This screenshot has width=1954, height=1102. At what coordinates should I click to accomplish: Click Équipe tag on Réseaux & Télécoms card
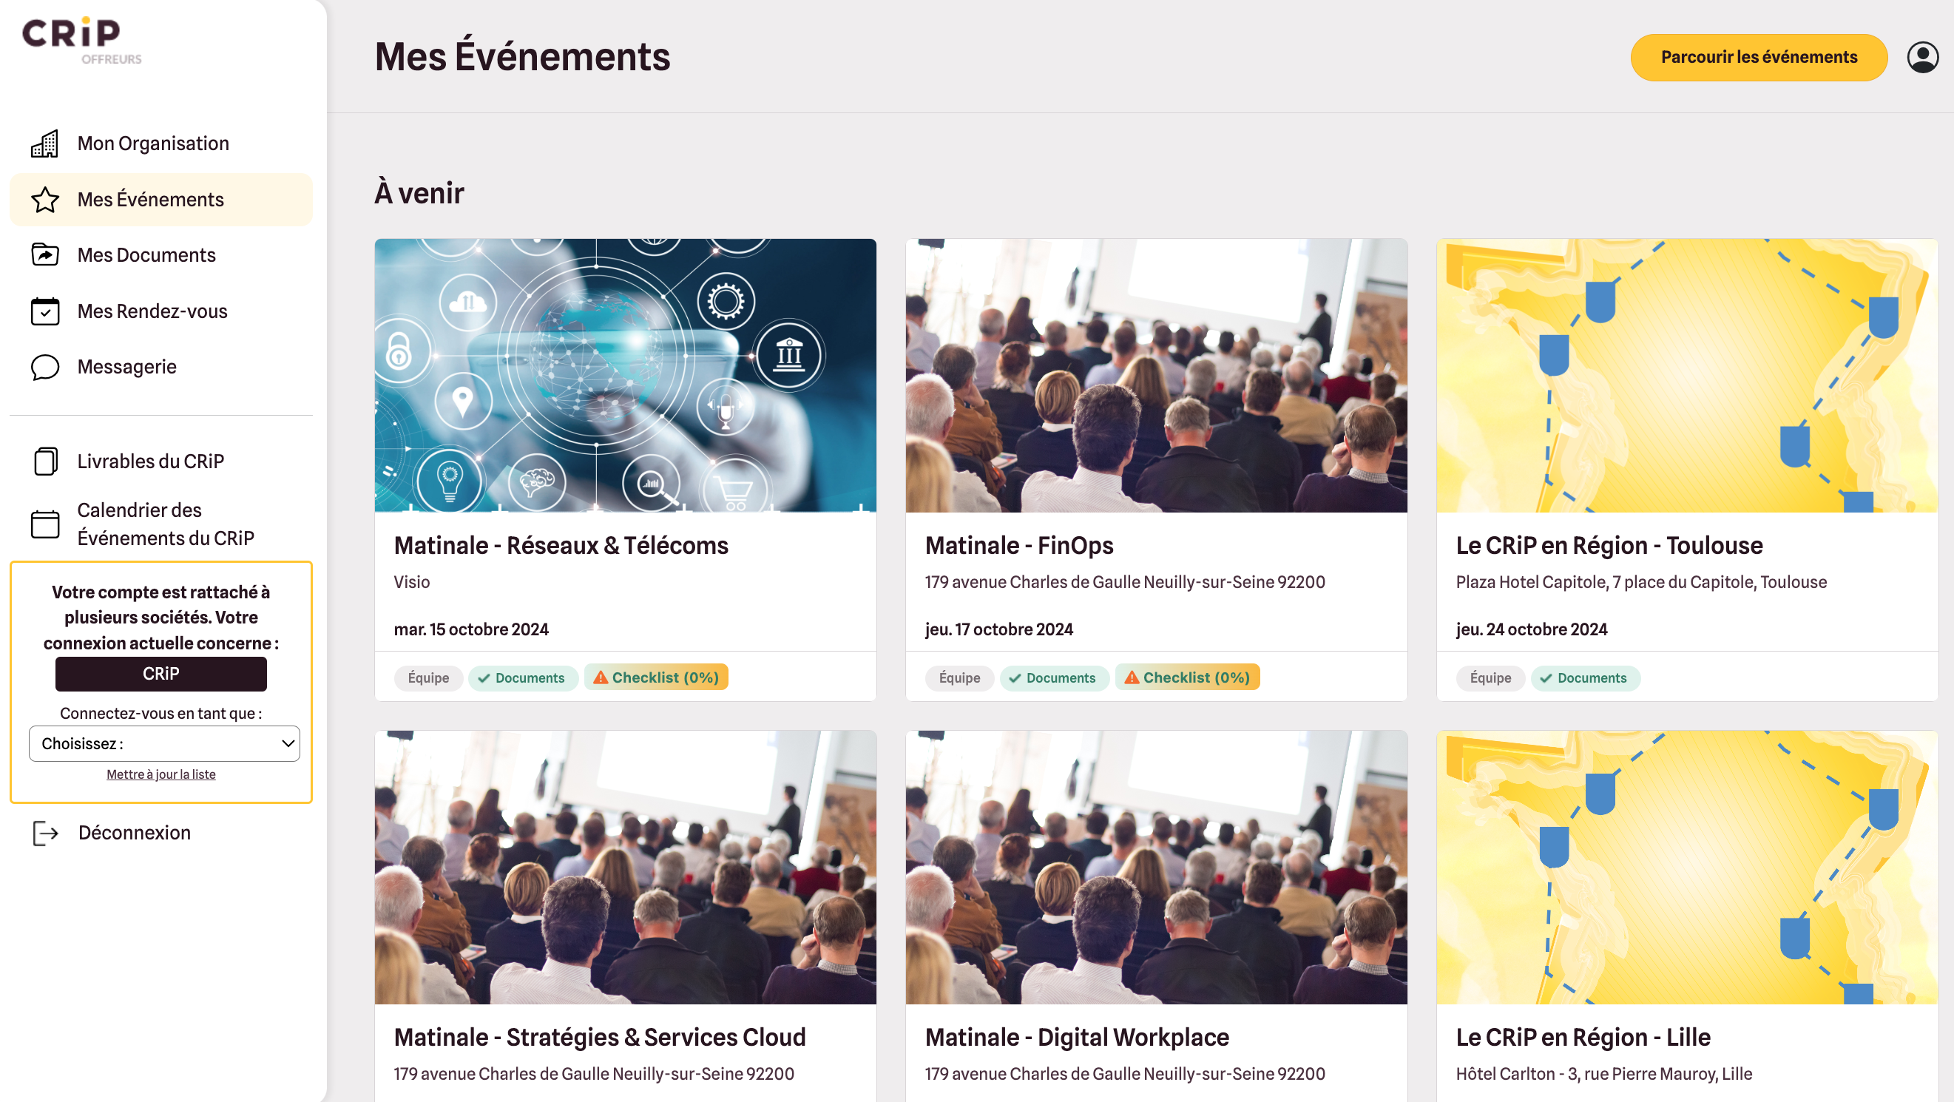[428, 677]
